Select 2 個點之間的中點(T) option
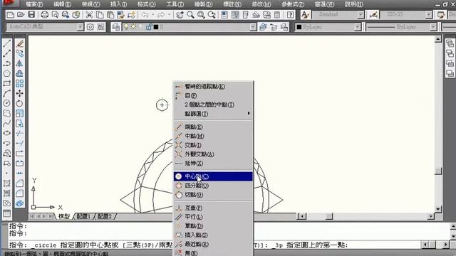456x256 pixels. pos(214,105)
